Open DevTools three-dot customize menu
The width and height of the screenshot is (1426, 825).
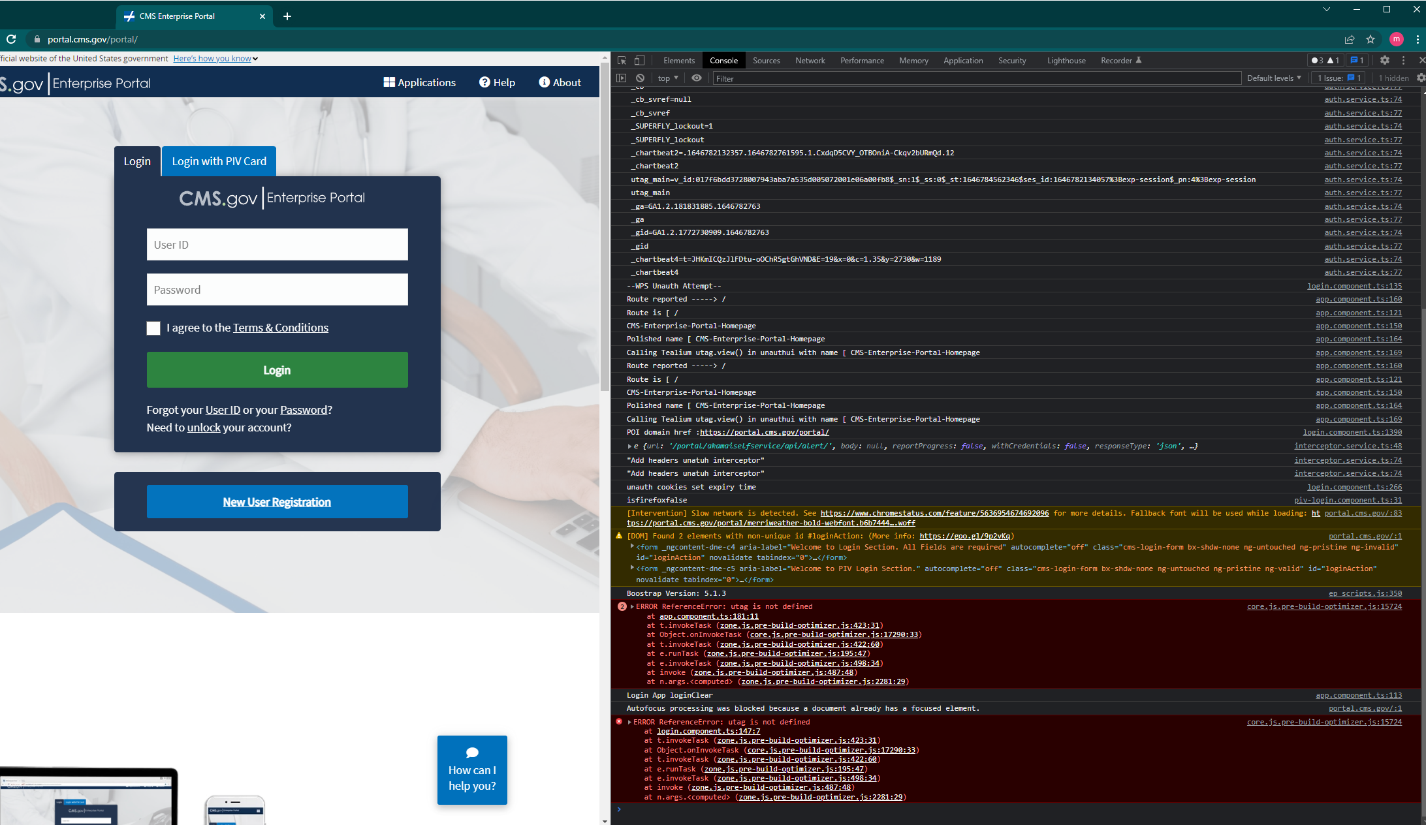(1404, 60)
